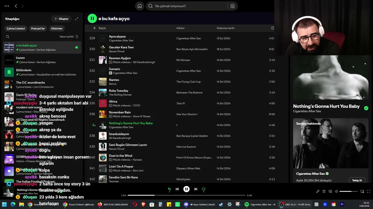Select the track Dust in the Wind

(x=121, y=156)
